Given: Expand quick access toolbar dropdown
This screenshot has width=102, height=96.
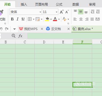Looking at the screenshot, I should [x=14, y=29].
